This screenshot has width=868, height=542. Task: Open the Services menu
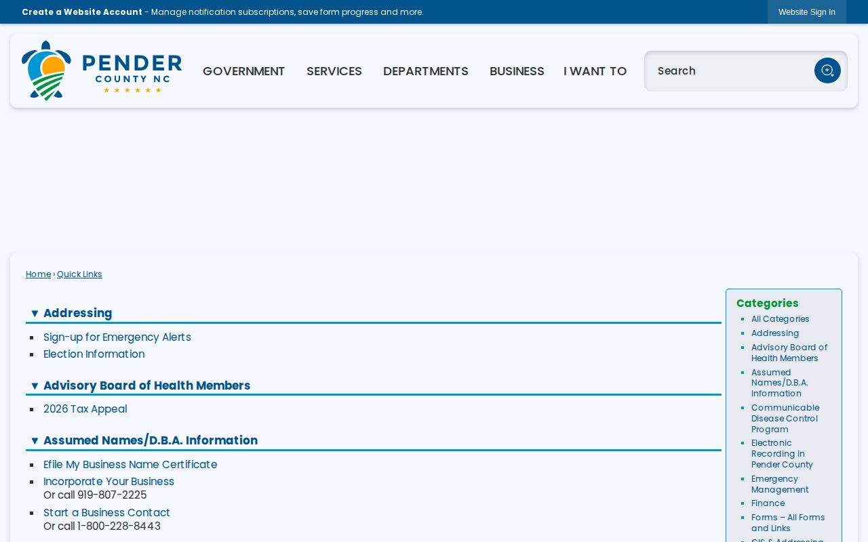[334, 71]
